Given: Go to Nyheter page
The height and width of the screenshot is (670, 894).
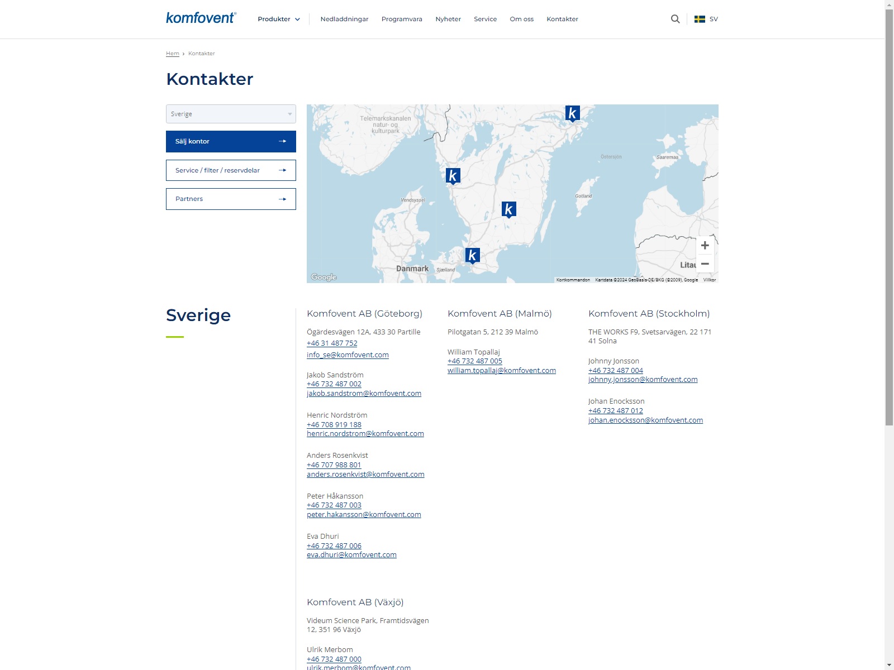Looking at the screenshot, I should coord(448,19).
